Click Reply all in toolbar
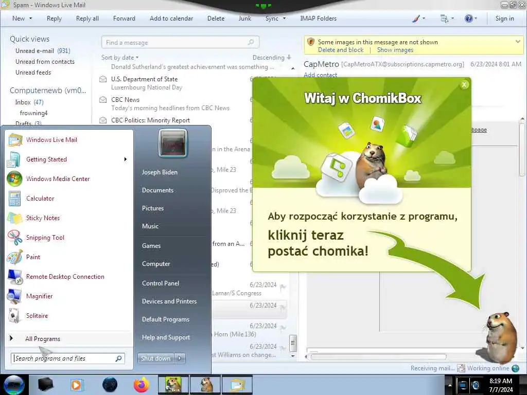This screenshot has height=395, width=527. pos(87,19)
